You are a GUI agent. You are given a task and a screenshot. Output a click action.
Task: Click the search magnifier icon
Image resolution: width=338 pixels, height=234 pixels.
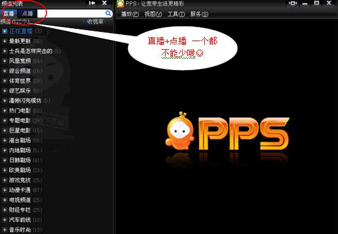point(108,14)
